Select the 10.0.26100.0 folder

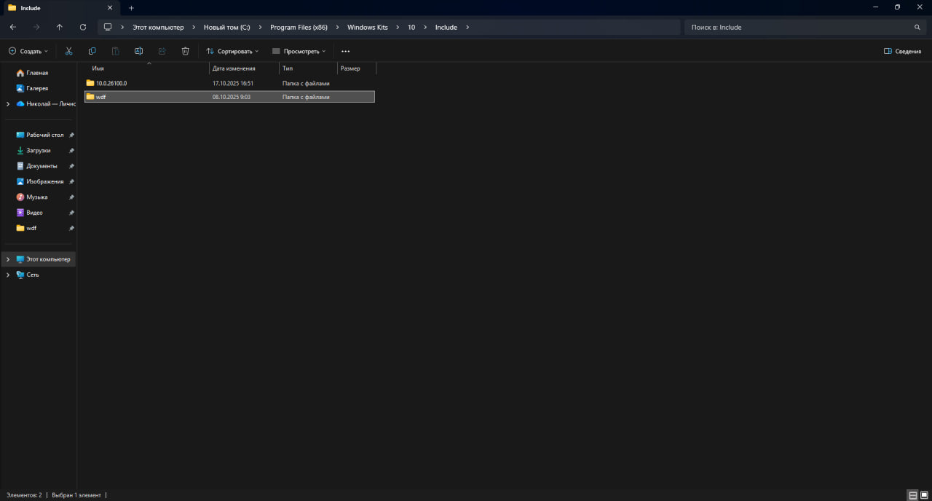[111, 83]
